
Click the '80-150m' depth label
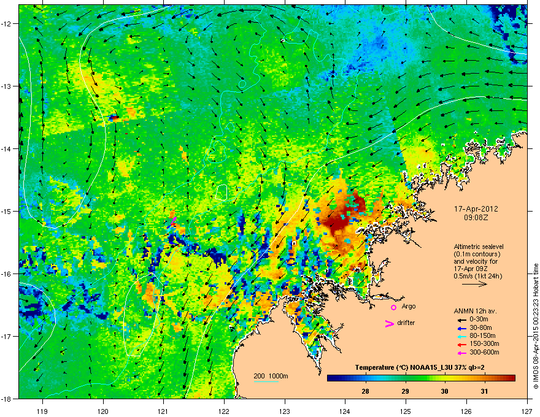(x=482, y=336)
